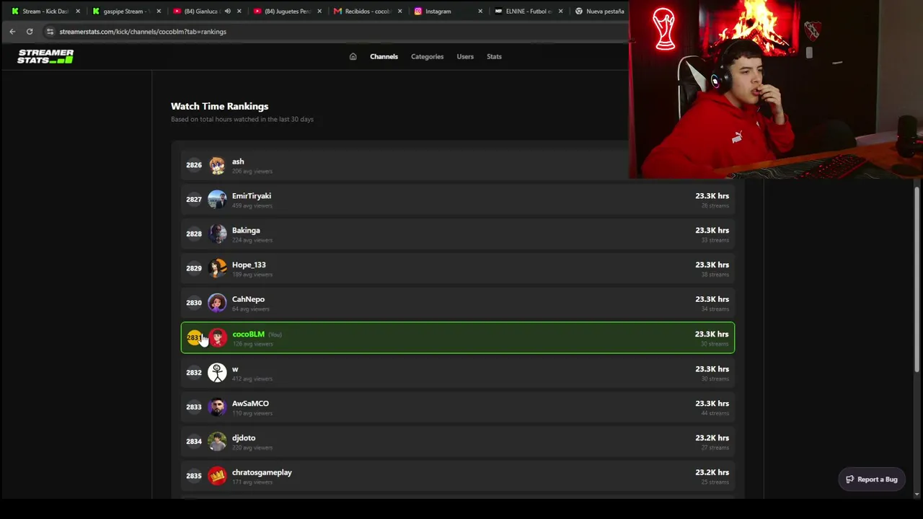The image size is (923, 519).
Task: Open the Bakinga channel avatar
Action: coord(217,234)
